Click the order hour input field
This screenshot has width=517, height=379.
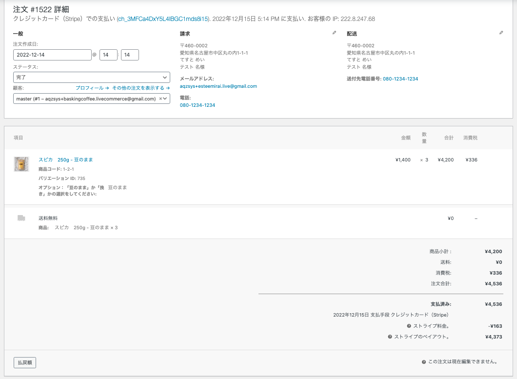[x=108, y=55]
